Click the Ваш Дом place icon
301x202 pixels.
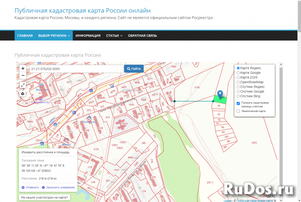click(41, 85)
